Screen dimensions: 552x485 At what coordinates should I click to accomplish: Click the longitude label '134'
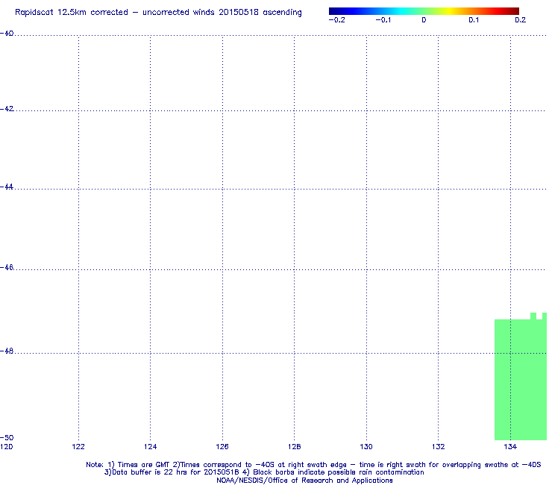(x=510, y=447)
